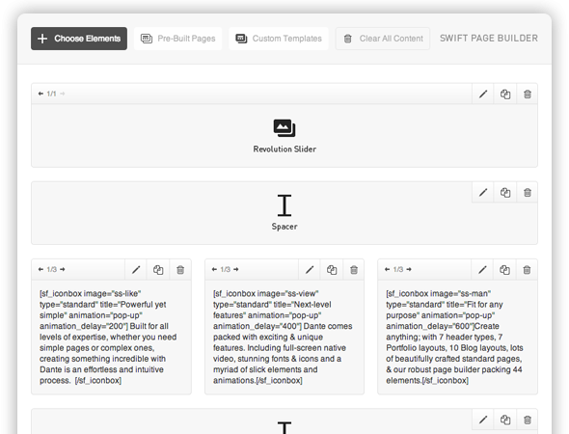Open Custom Templates
This screenshot has width=569, height=434.
(279, 39)
